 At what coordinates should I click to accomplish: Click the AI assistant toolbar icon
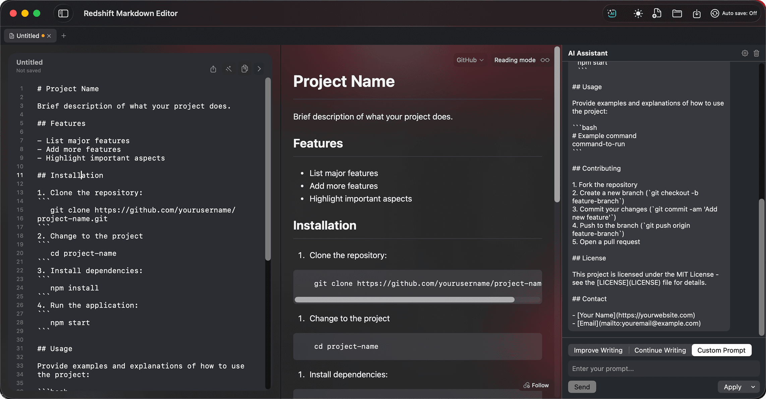click(x=612, y=13)
